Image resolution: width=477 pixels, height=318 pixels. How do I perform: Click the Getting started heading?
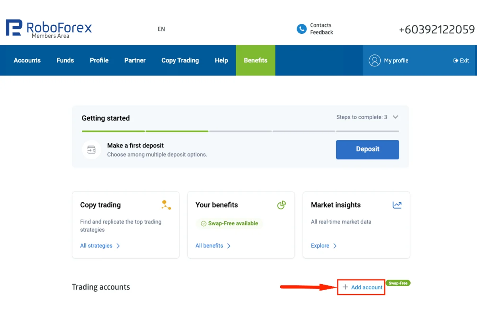pyautogui.click(x=106, y=118)
